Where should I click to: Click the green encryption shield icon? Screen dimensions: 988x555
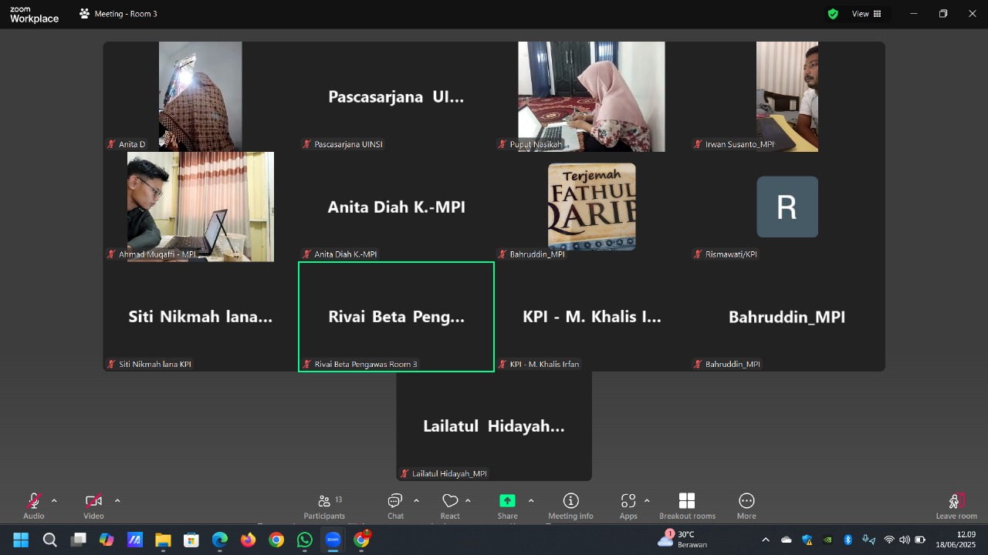(x=833, y=14)
